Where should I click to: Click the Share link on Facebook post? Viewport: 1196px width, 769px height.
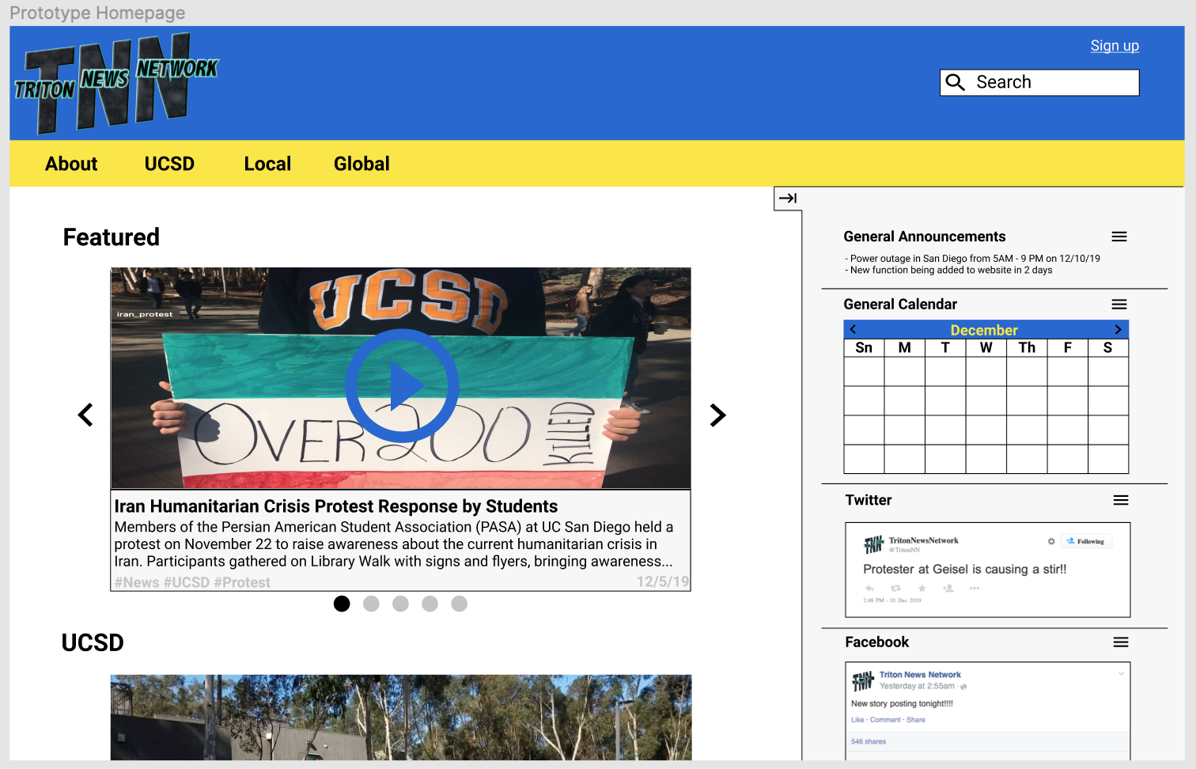(x=916, y=720)
